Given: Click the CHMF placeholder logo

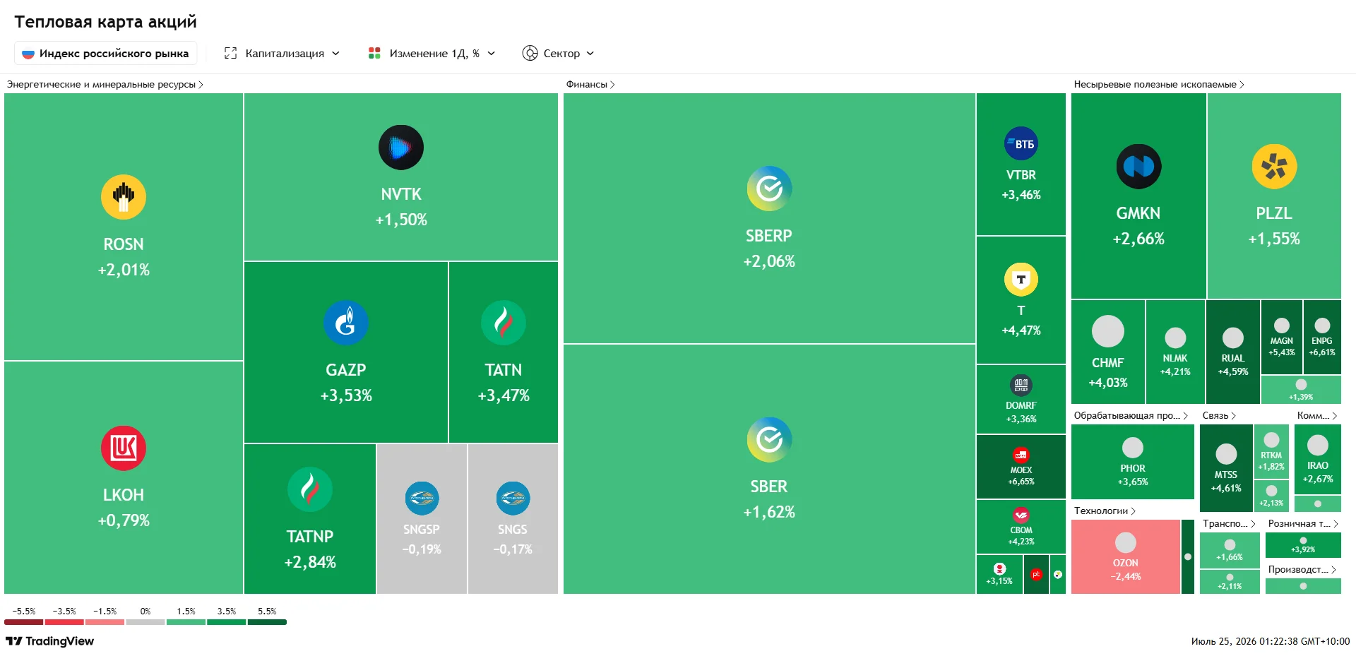Looking at the screenshot, I should (1108, 331).
